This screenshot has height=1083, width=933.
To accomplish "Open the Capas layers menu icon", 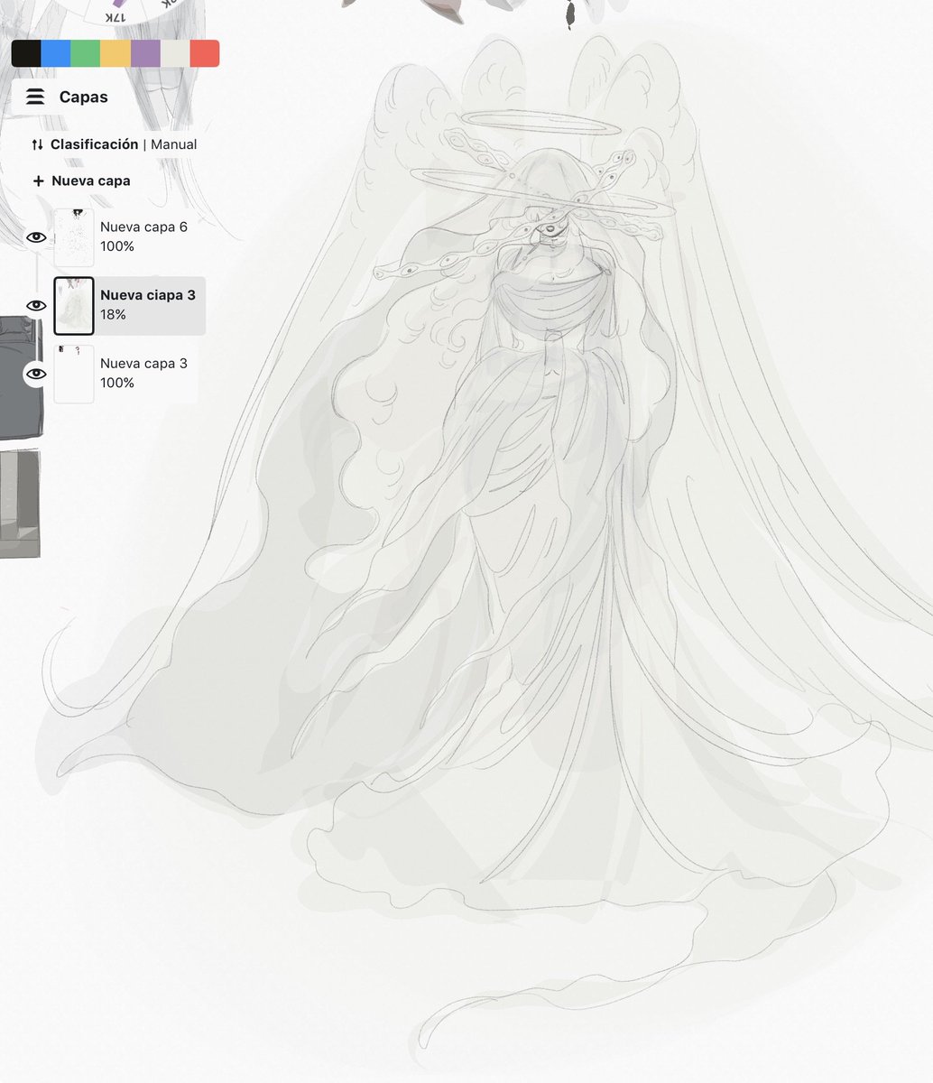I will 35,97.
